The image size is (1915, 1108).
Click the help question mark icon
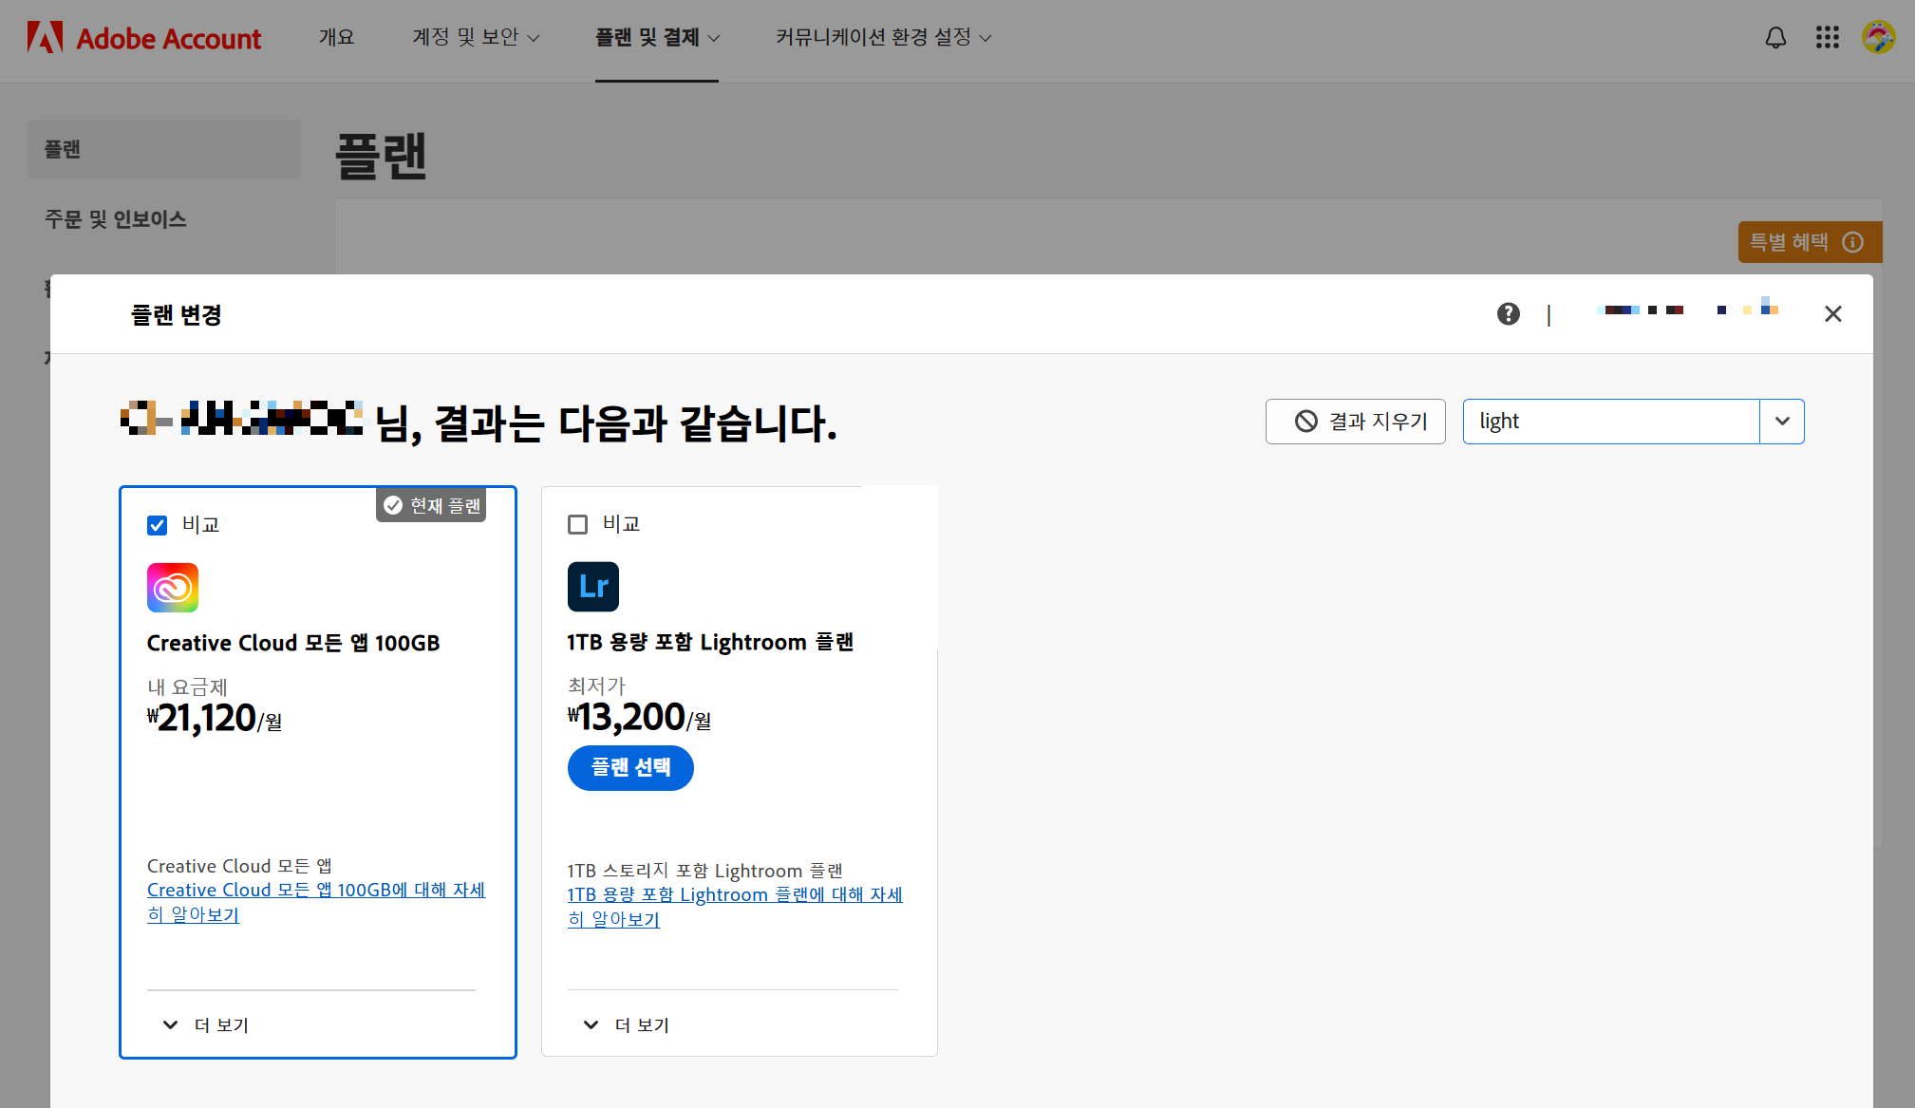point(1508,314)
